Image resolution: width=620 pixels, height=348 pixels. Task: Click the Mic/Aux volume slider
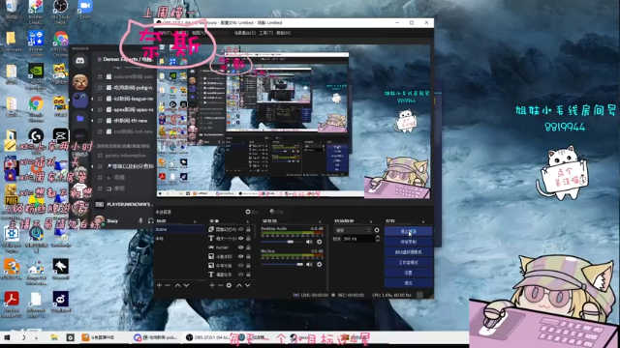pyautogui.click(x=282, y=264)
